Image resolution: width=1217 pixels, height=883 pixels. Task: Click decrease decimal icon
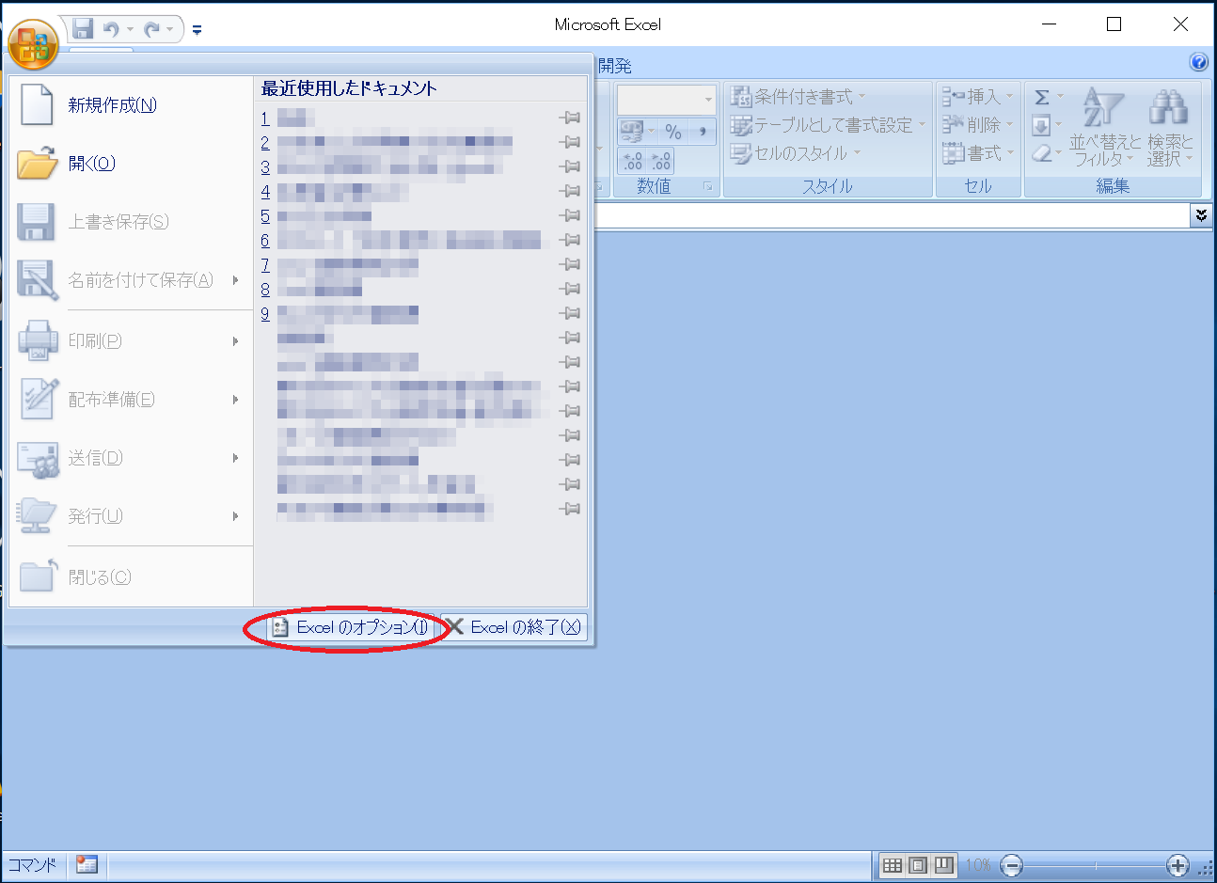[x=661, y=161]
